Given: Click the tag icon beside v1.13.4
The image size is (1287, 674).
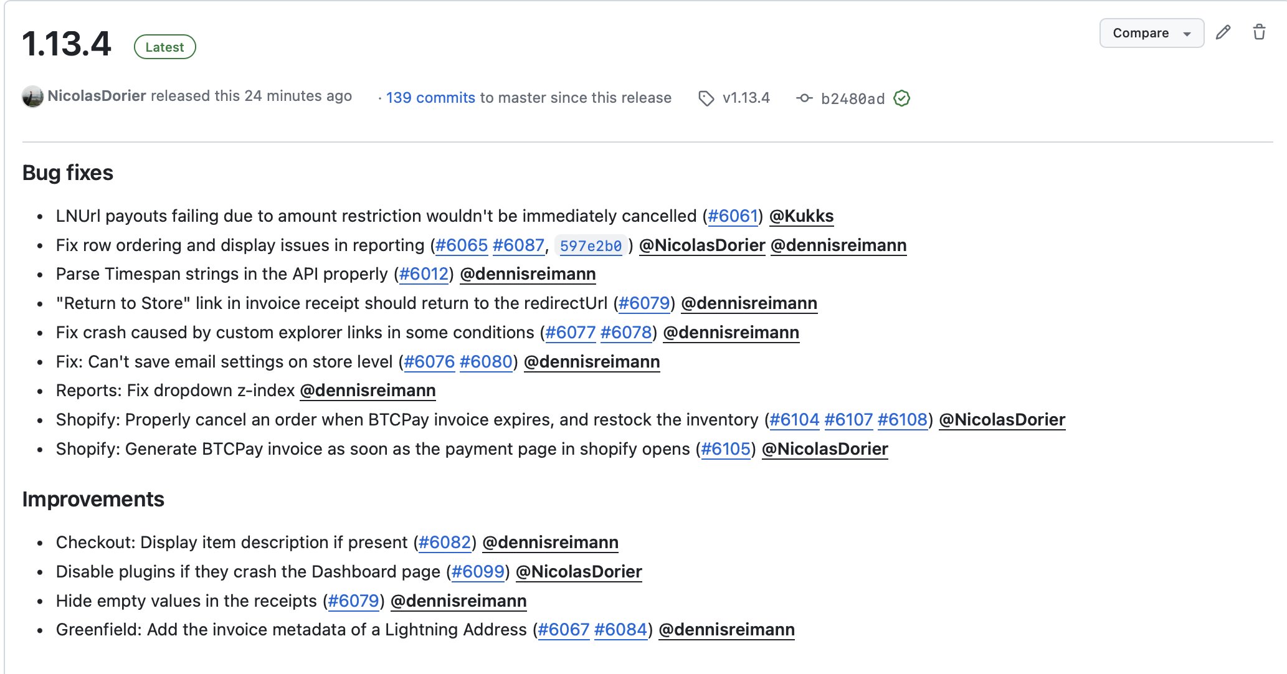Looking at the screenshot, I should point(706,98).
